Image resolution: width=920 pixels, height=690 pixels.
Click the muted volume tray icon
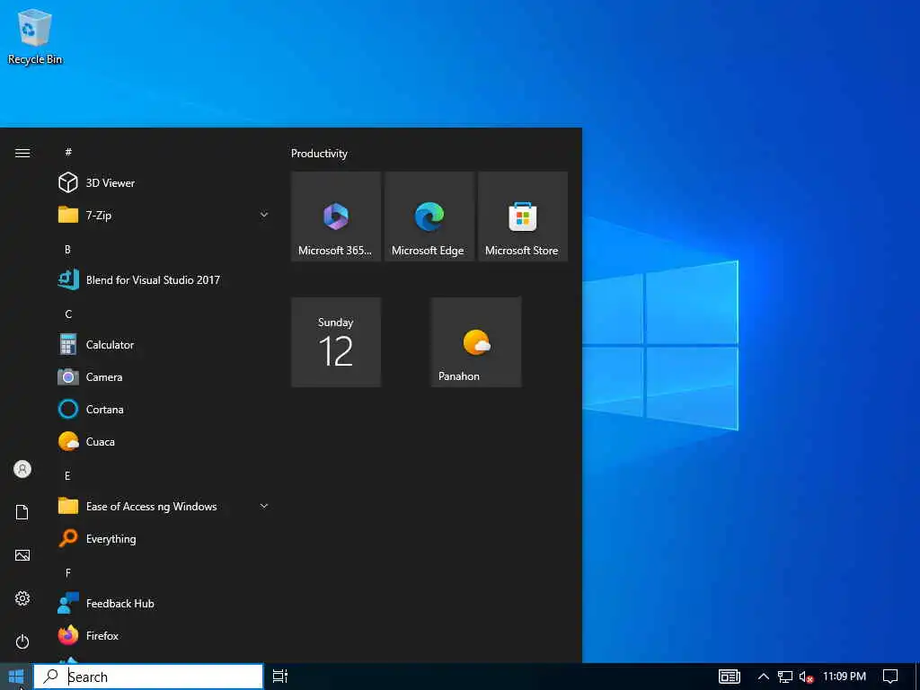[806, 677]
